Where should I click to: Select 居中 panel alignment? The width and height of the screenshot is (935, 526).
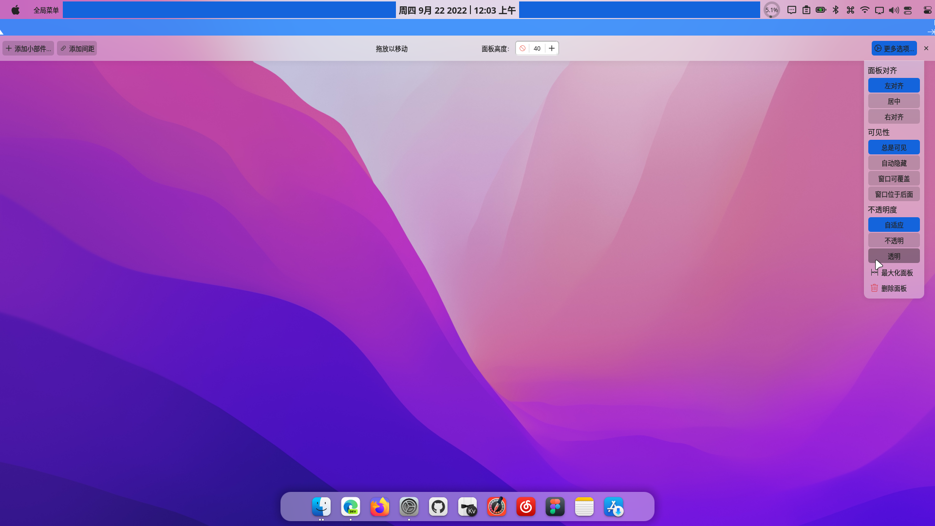[x=894, y=101]
